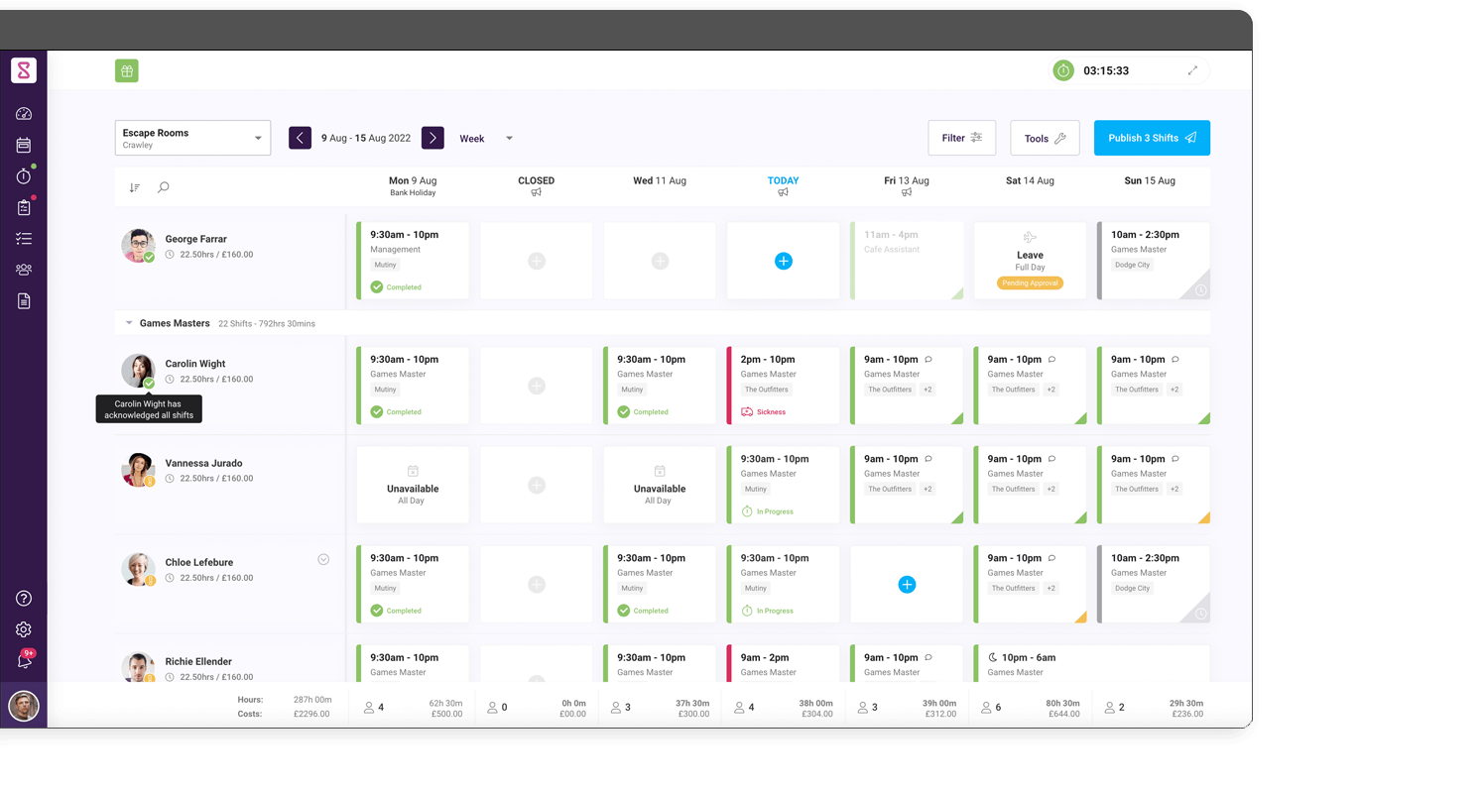Select the checklist icon in the sidebar

(x=24, y=238)
